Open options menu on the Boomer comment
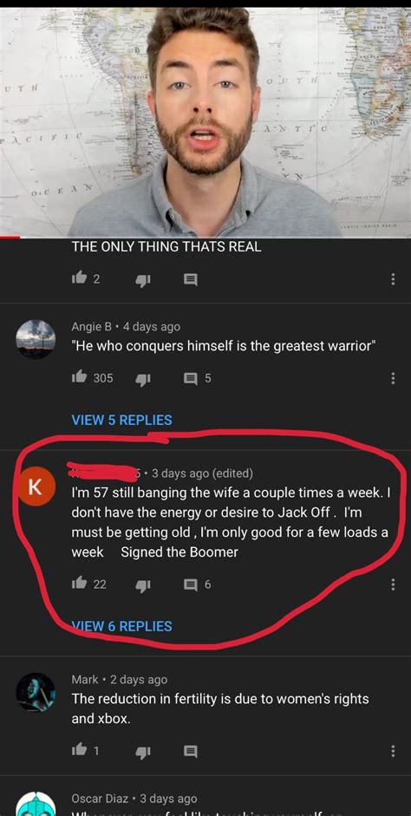The height and width of the screenshot is (816, 411). click(393, 584)
